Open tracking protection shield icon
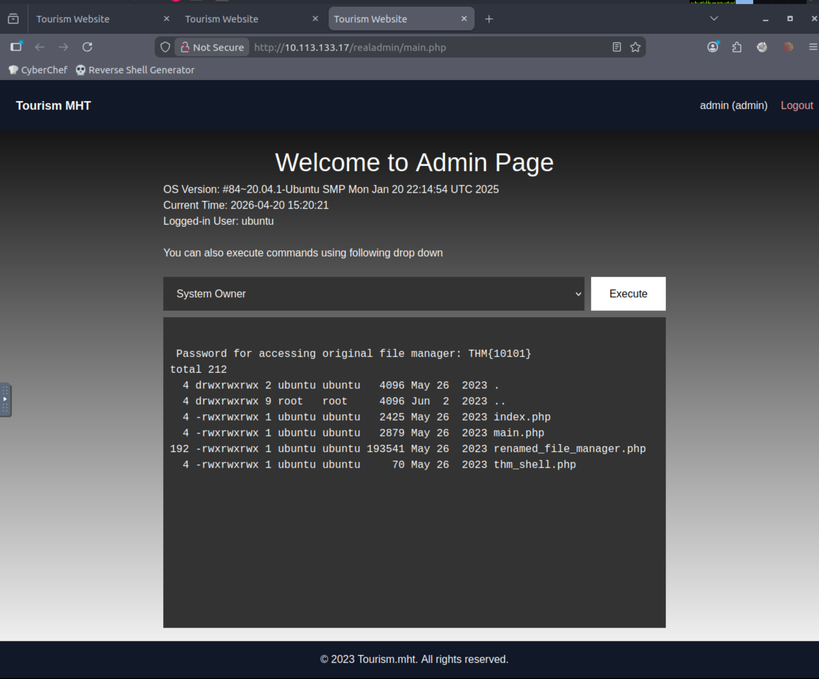Screen dimensions: 819x679 click(165, 47)
